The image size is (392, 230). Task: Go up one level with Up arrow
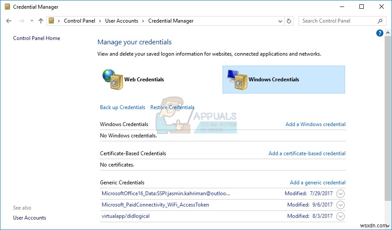41,21
